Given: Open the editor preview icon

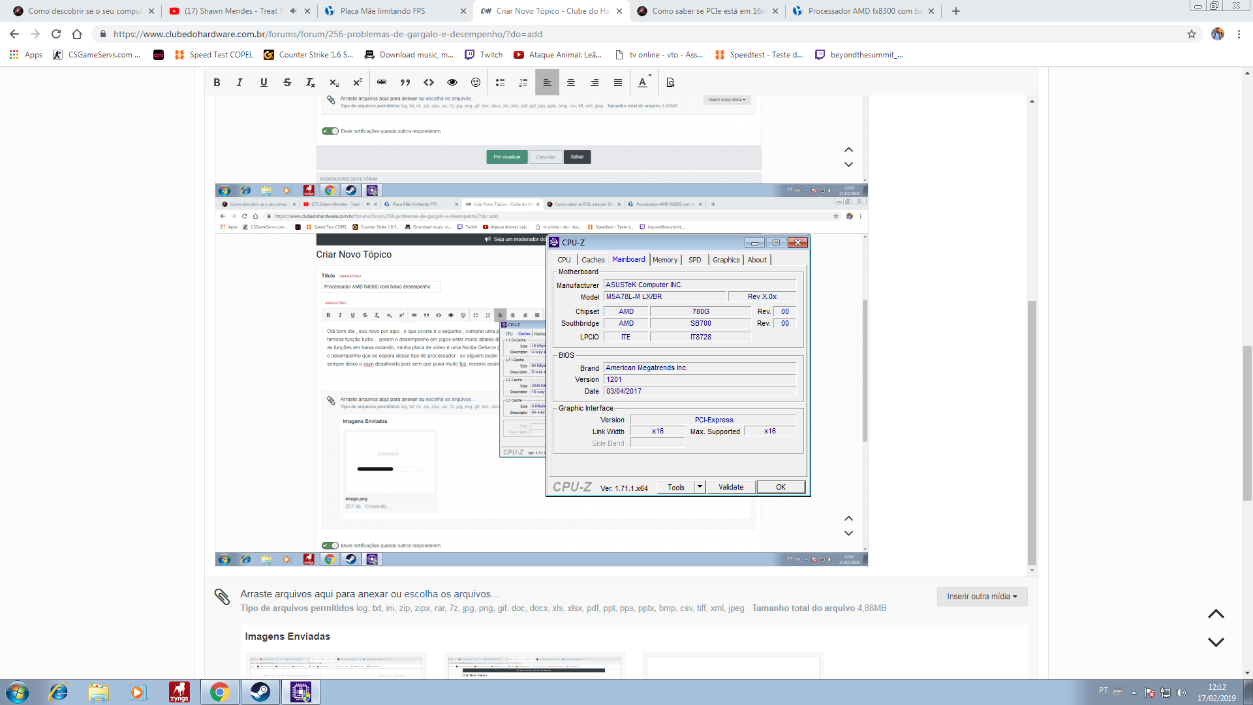Looking at the screenshot, I should [x=670, y=82].
